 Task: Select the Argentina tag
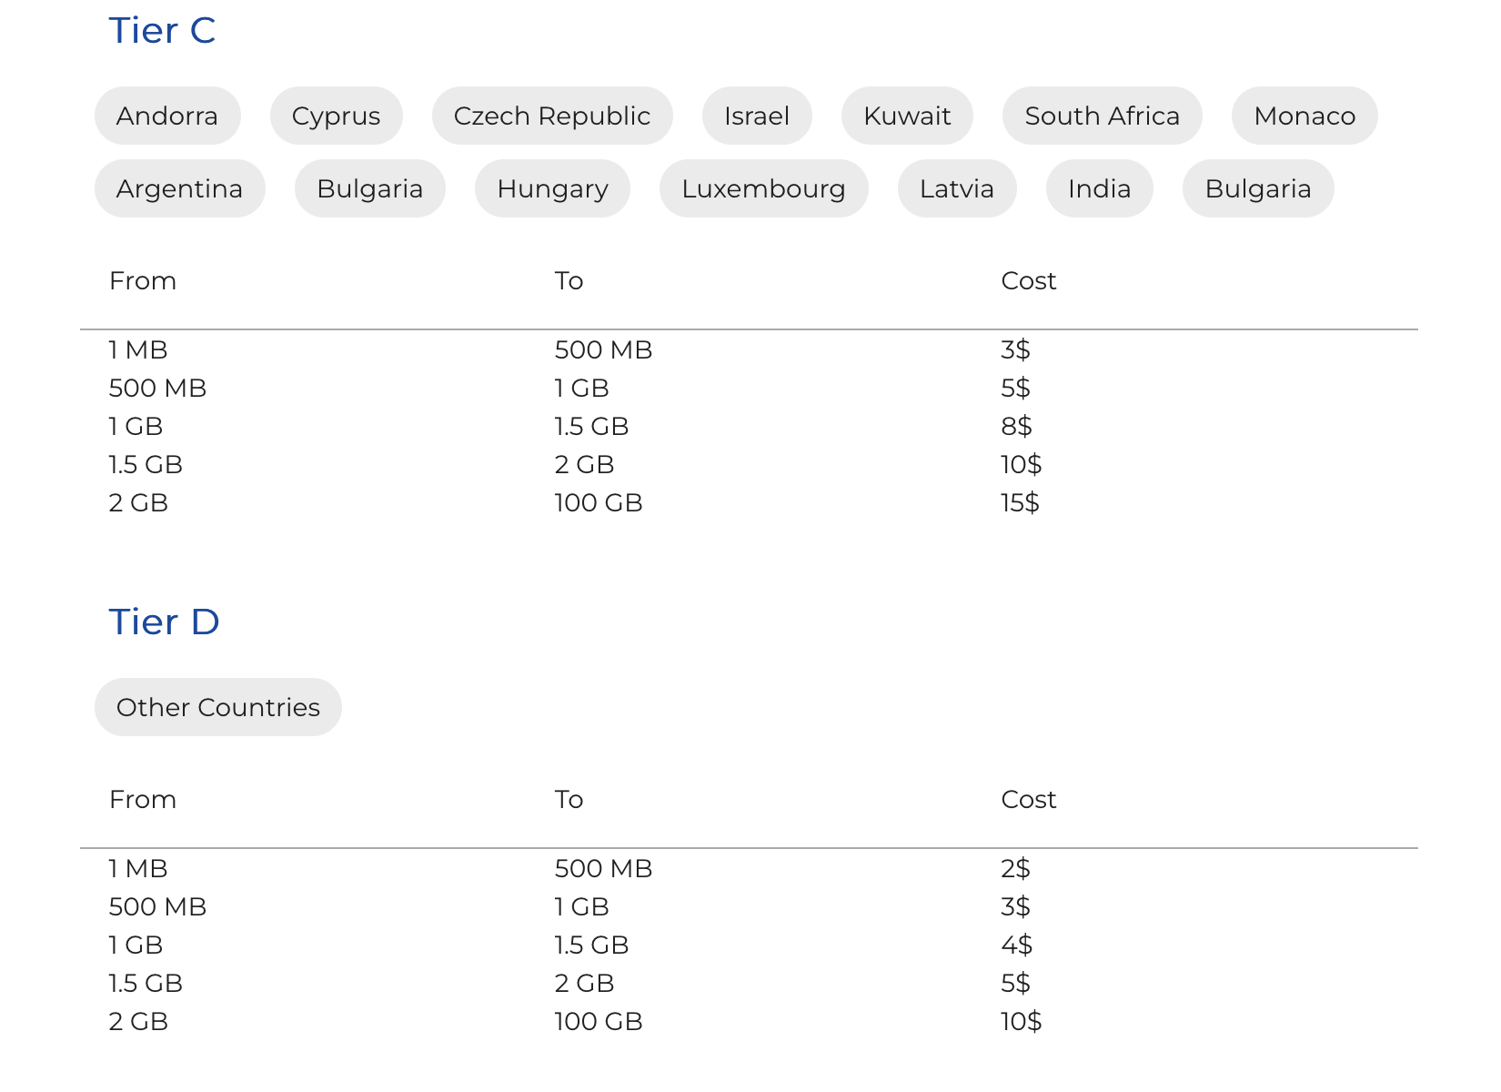point(179,188)
